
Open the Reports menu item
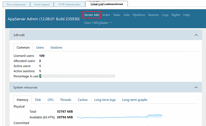coord(153,15)
